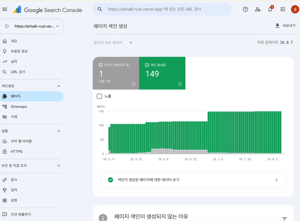Viewport: 300px width, 221px height.
Task: Click the 26. 6. 22. axis label
Action: click(x=191, y=159)
